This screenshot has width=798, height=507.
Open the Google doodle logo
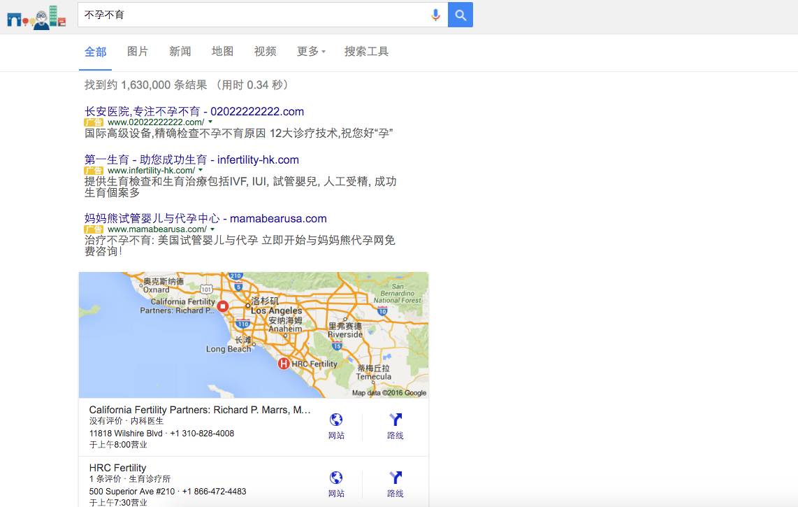(36, 18)
